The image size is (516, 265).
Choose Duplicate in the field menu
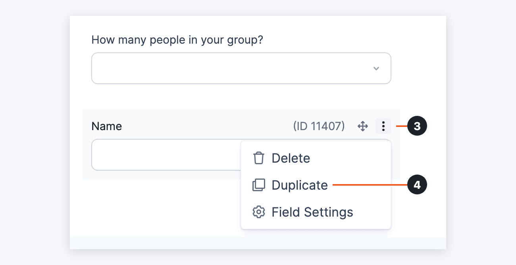click(316, 185)
